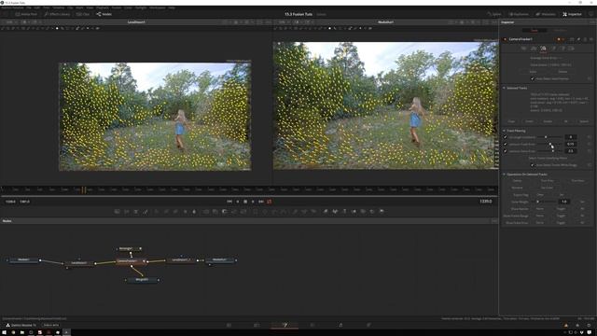The width and height of the screenshot is (597, 336).
Task: Switch to Modifiers tab in Inspector
Action: pos(560,31)
